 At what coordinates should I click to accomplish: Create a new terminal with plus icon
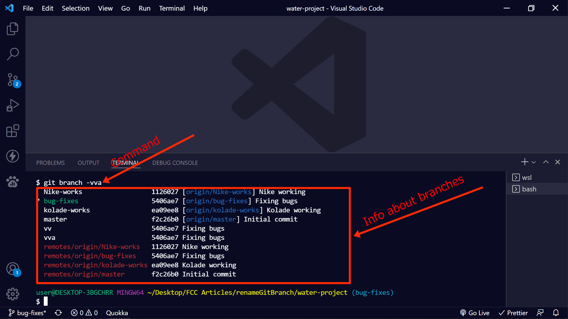[x=525, y=162]
